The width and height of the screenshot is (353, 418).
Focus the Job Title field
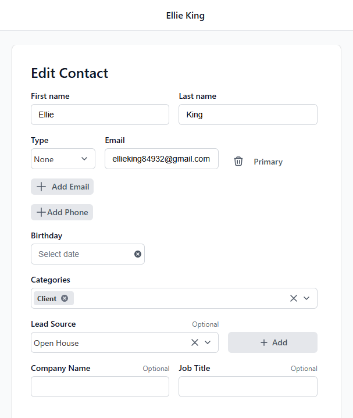coord(248,387)
